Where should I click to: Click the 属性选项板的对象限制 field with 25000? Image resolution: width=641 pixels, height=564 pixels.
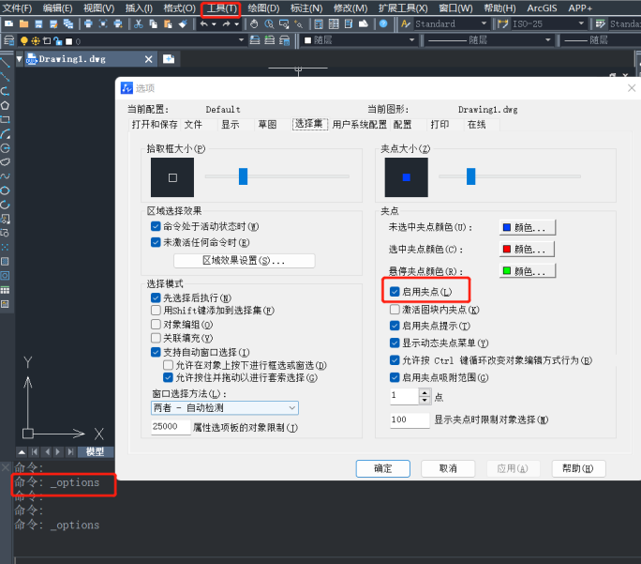click(x=171, y=427)
